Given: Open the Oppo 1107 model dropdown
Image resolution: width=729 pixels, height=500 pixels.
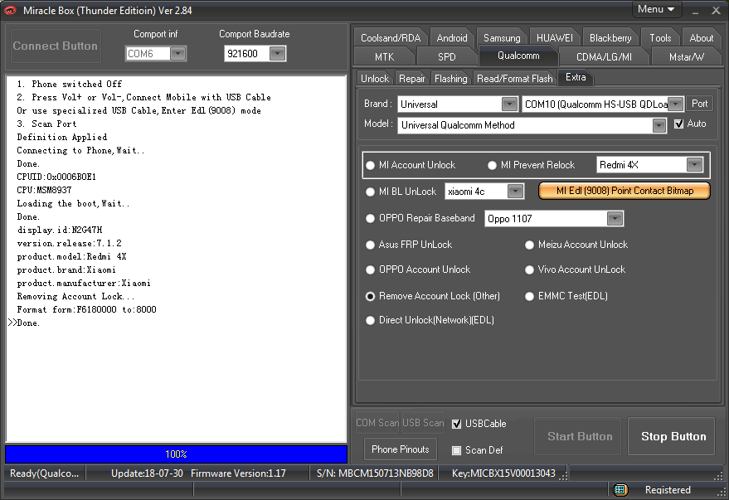Looking at the screenshot, I should [x=615, y=218].
